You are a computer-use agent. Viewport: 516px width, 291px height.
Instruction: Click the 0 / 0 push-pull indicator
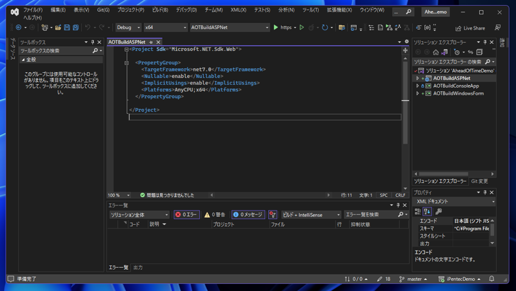pyautogui.click(x=356, y=279)
